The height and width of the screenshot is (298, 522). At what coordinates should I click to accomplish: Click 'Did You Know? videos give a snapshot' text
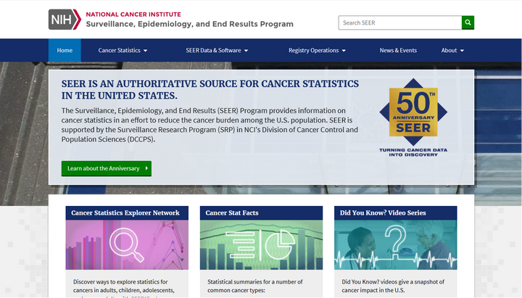[x=393, y=281]
